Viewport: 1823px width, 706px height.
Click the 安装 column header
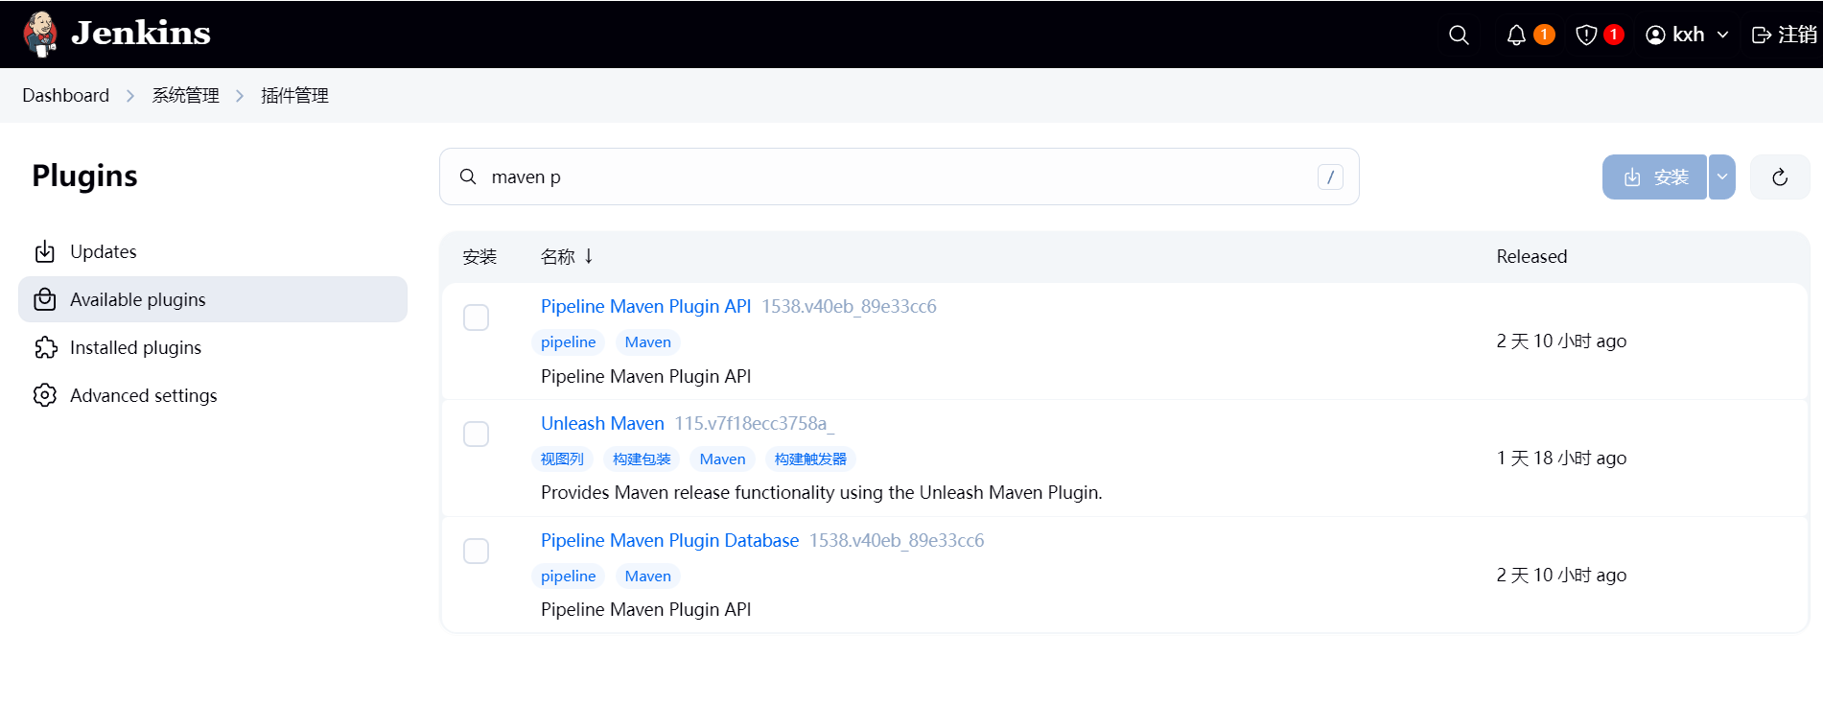pyautogui.click(x=479, y=256)
